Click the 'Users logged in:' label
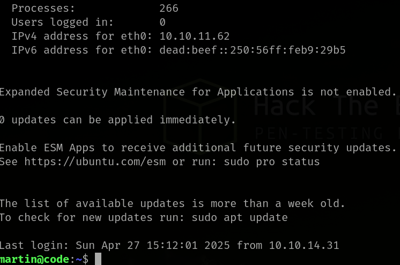 62,23
